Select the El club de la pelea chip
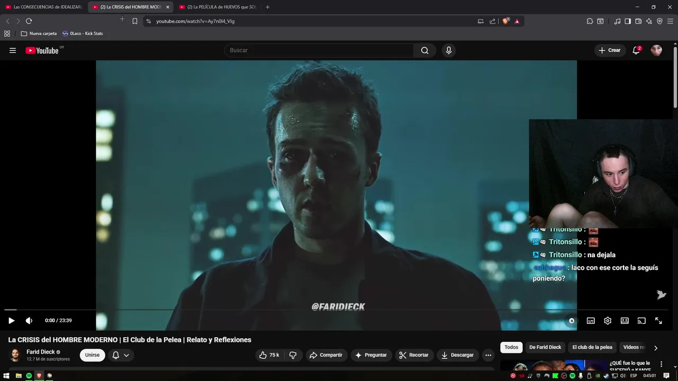The height and width of the screenshot is (381, 678). click(592, 347)
